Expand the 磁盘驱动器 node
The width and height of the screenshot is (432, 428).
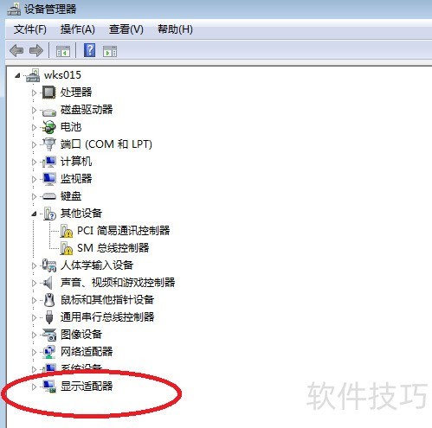[34, 110]
